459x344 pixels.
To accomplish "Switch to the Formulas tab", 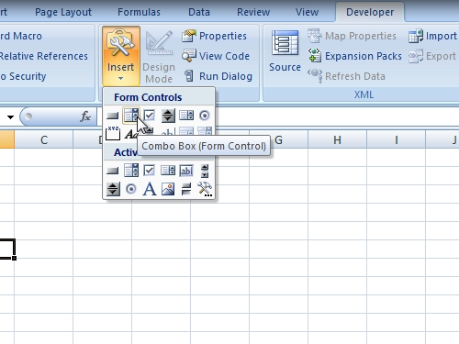I will [x=139, y=12].
